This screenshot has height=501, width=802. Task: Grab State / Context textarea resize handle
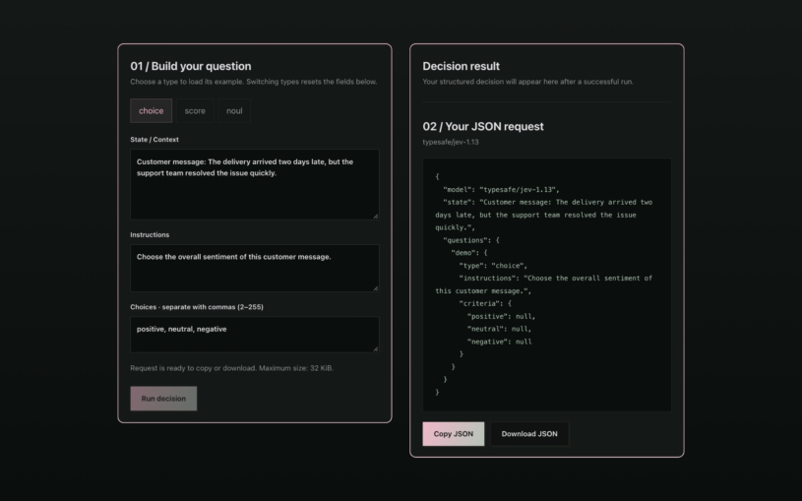[376, 216]
